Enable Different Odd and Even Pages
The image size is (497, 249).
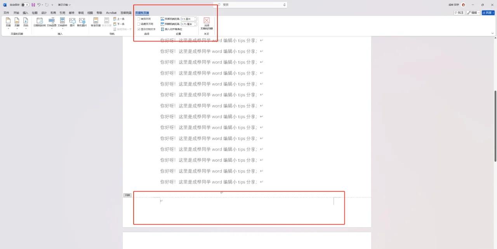click(x=139, y=24)
